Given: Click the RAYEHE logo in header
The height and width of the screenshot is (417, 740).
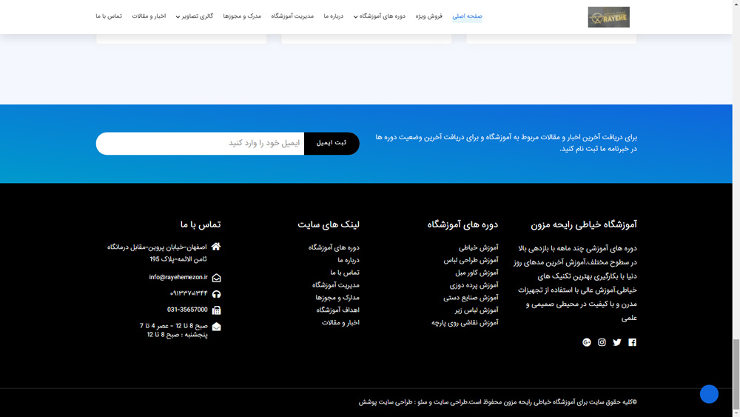Looking at the screenshot, I should [x=608, y=17].
